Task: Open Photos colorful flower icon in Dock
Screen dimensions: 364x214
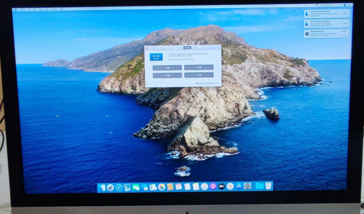Action: point(162,187)
